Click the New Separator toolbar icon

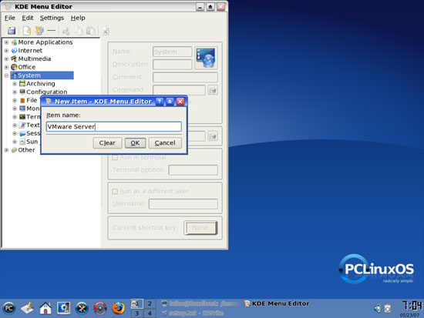coord(51,31)
